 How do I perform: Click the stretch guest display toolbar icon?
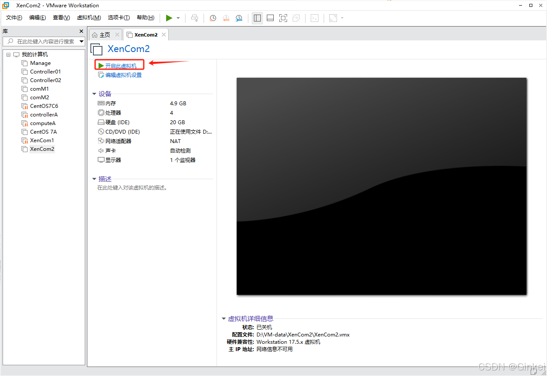(333, 18)
